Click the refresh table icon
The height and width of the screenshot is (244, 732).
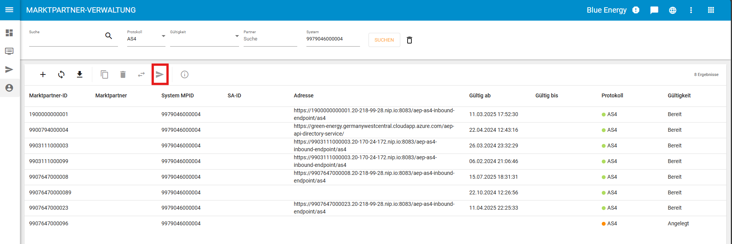point(61,74)
